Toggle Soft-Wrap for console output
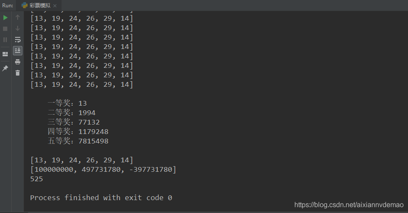408x213 pixels. 18,40
